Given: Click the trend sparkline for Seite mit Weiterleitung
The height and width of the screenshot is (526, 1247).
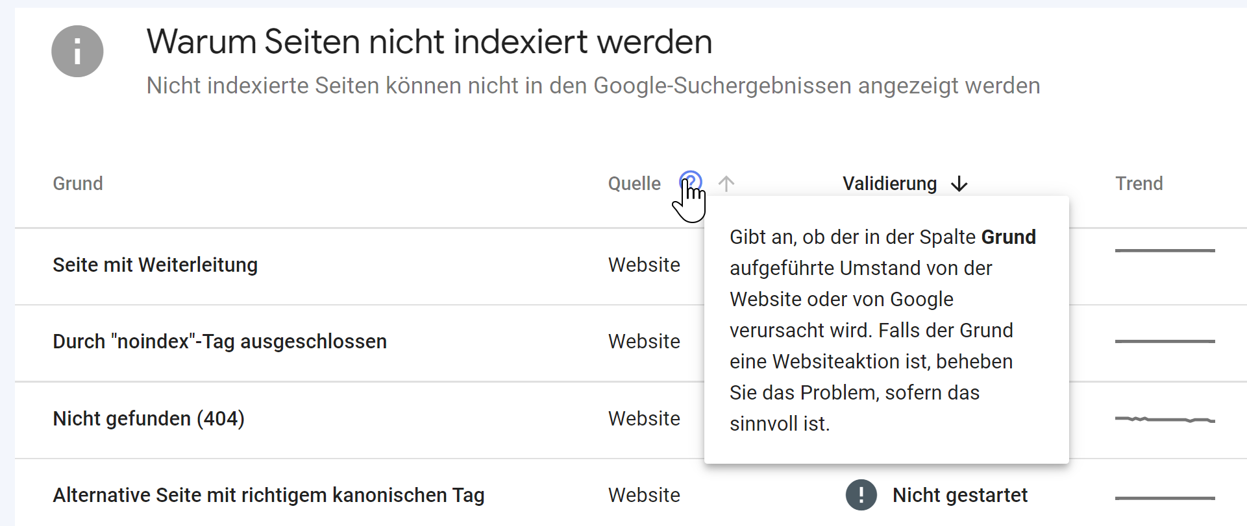Looking at the screenshot, I should point(1165,250).
